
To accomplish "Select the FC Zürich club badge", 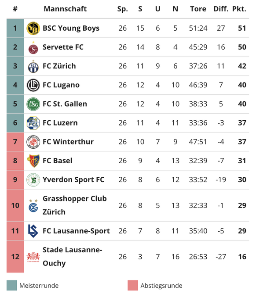I will pos(33,67).
